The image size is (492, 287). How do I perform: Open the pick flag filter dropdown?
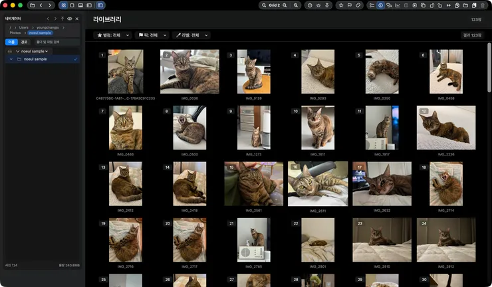pos(152,35)
